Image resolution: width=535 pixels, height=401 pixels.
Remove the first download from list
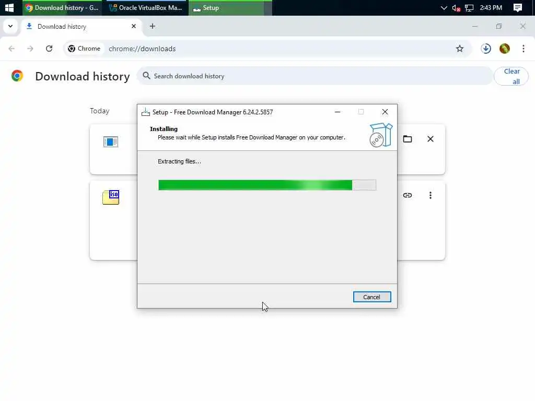[x=431, y=139]
